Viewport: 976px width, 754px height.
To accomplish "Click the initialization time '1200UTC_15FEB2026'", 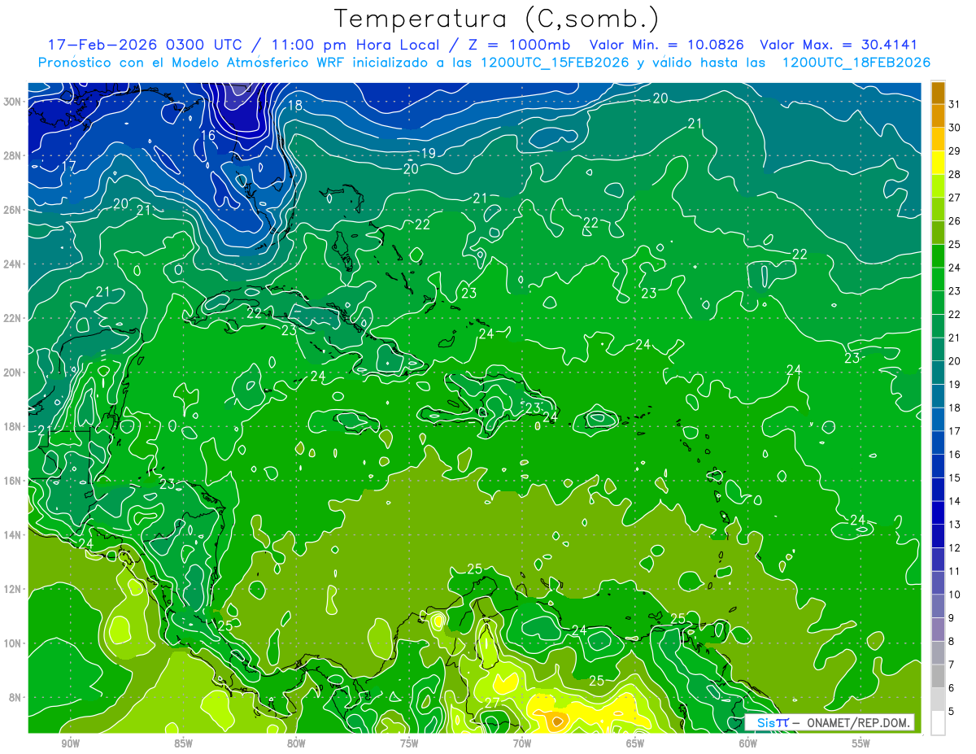I will (x=555, y=63).
